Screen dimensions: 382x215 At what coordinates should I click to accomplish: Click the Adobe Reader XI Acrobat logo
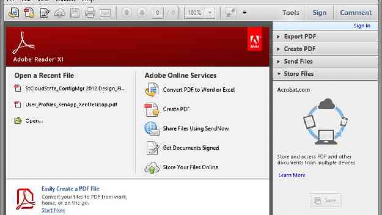pos(23,43)
